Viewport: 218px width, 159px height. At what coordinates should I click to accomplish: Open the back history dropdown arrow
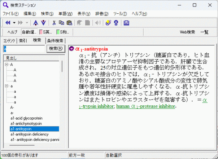tap(14, 22)
